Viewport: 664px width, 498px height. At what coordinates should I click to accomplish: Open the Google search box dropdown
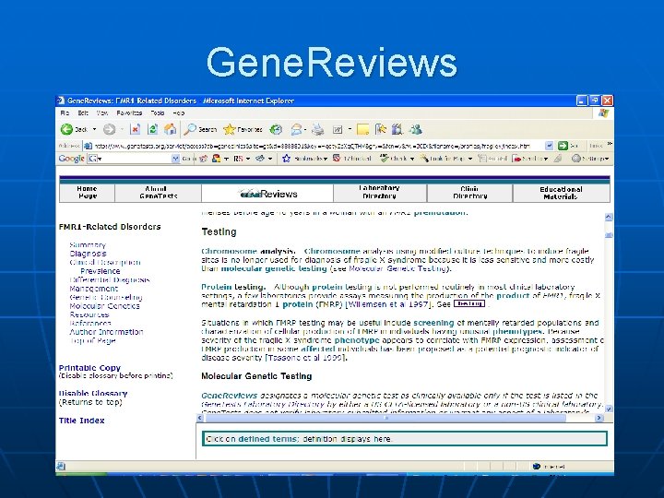(x=175, y=159)
